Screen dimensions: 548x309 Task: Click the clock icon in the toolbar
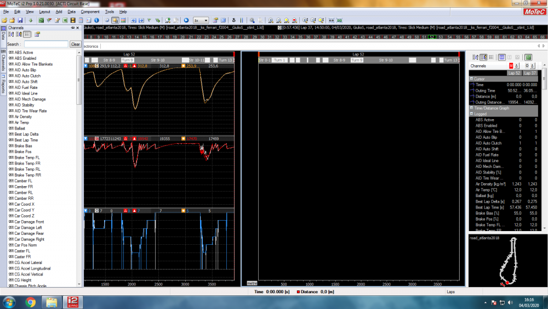coord(107,20)
